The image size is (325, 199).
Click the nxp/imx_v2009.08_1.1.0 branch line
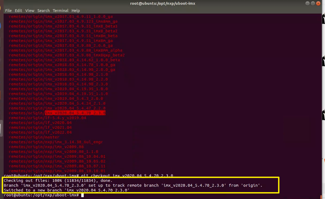coord(54,152)
